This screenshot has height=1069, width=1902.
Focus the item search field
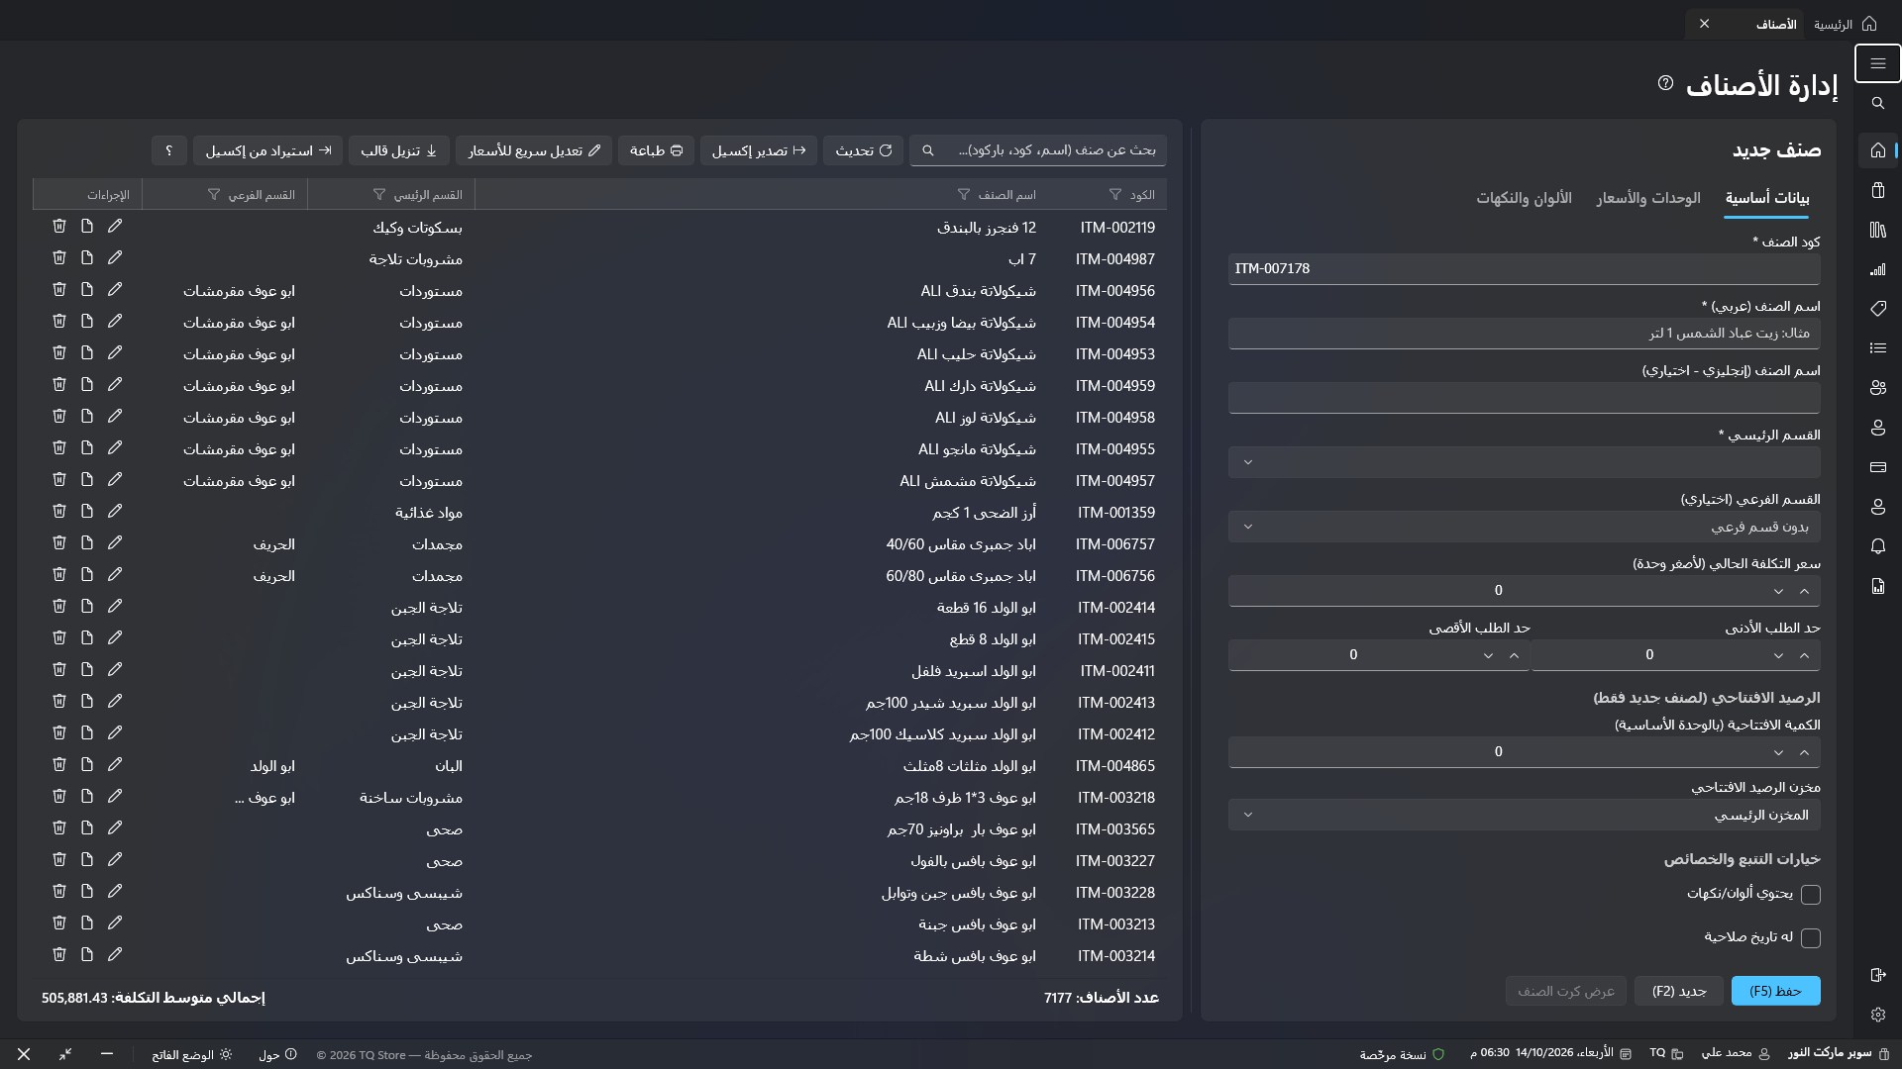[x=1038, y=150]
